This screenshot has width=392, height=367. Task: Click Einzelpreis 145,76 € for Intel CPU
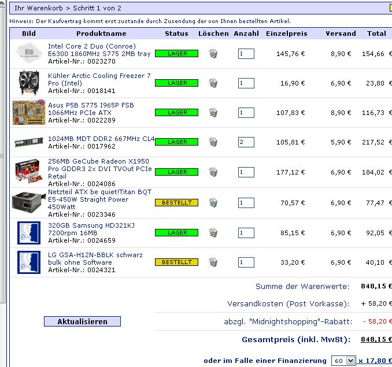tap(290, 54)
